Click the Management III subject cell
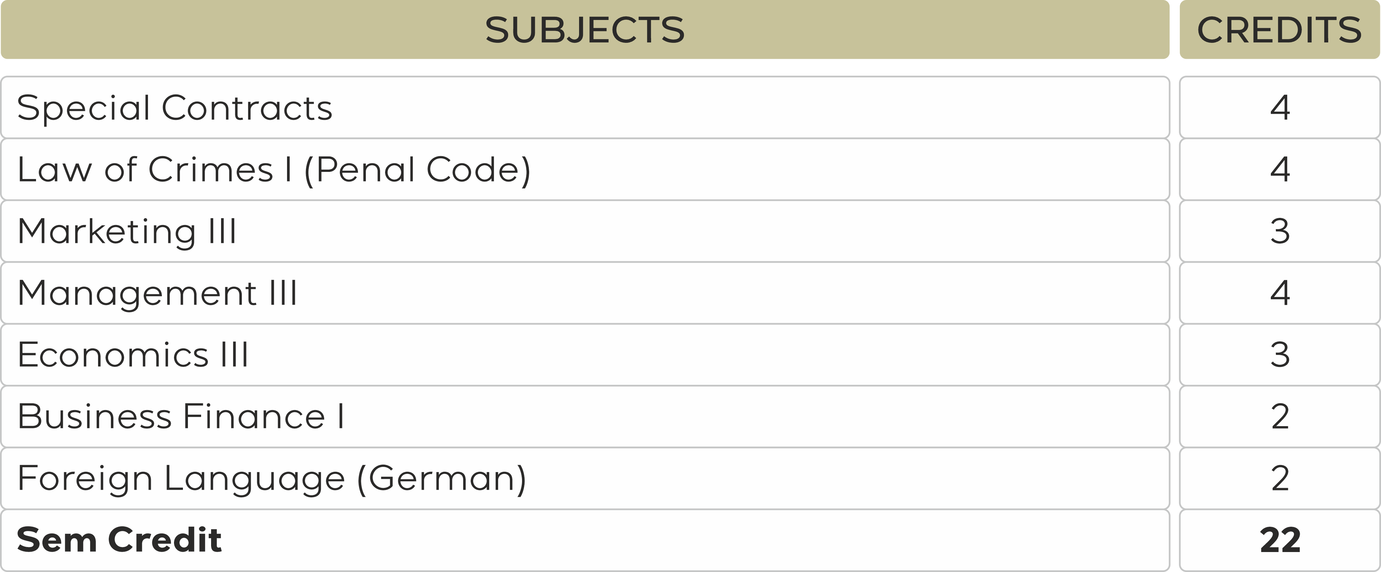 (157, 293)
